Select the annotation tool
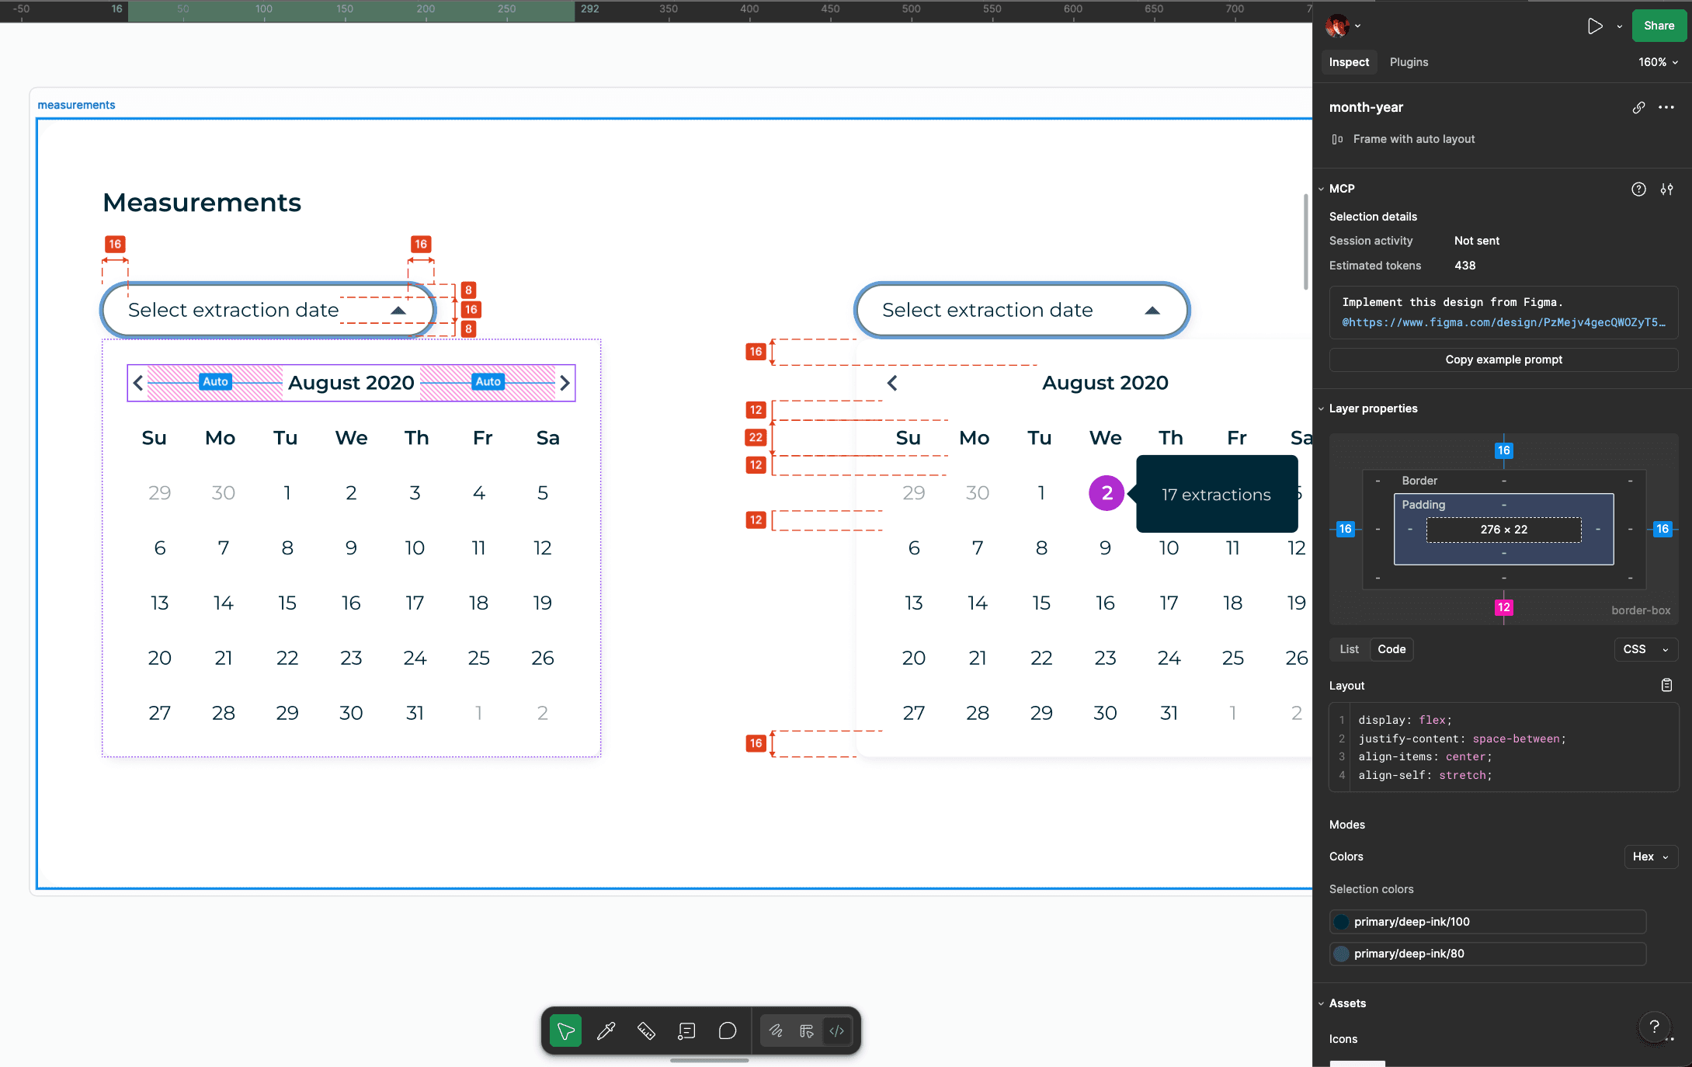 point(686,1031)
